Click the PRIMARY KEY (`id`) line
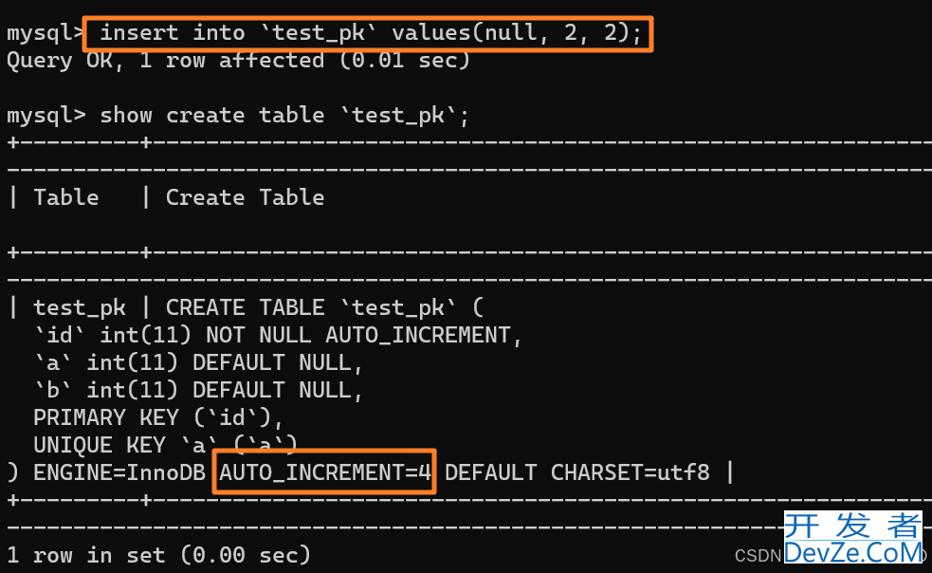The height and width of the screenshot is (573, 932). (x=158, y=417)
